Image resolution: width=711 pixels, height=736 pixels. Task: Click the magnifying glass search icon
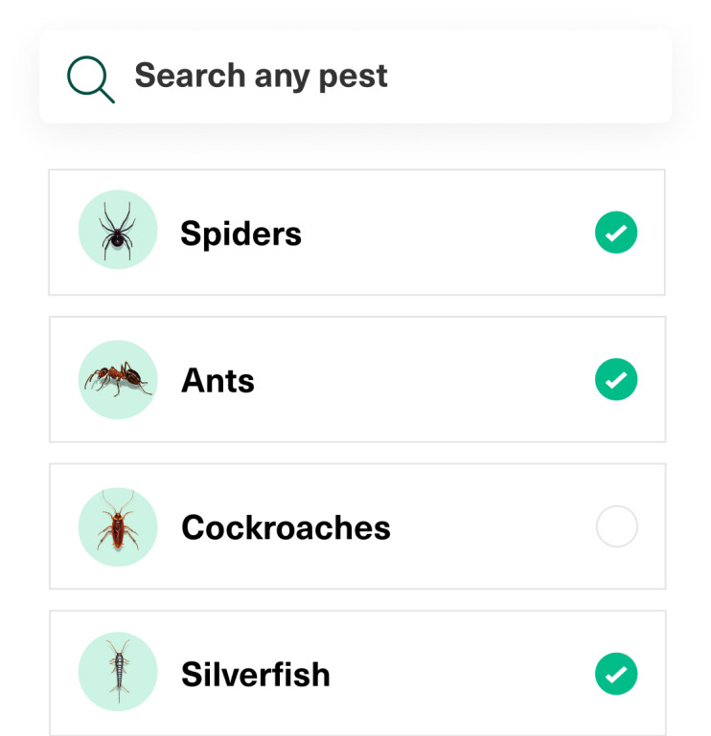click(90, 78)
